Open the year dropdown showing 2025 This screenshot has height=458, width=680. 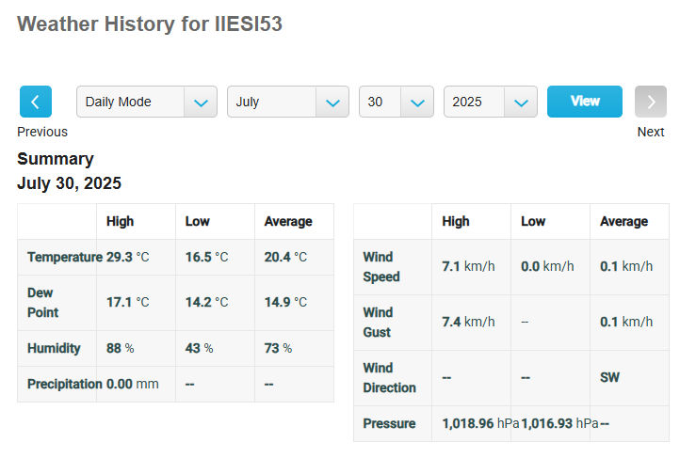click(491, 102)
